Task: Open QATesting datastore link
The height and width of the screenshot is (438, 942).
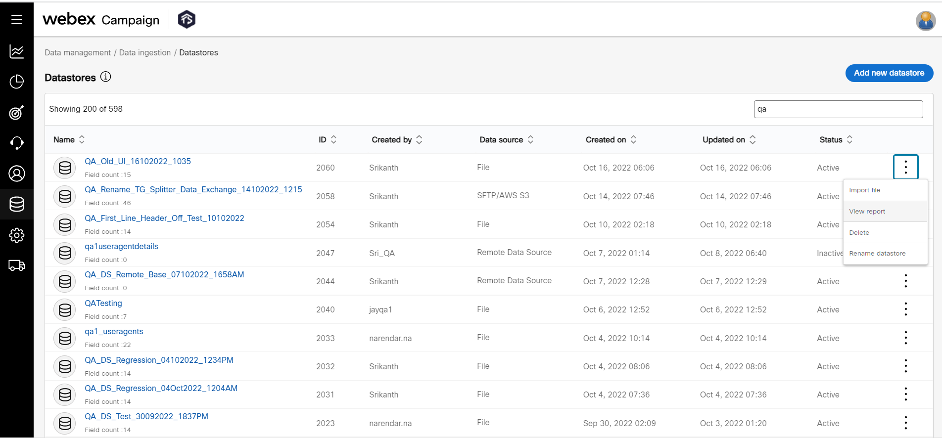Action: pos(103,303)
